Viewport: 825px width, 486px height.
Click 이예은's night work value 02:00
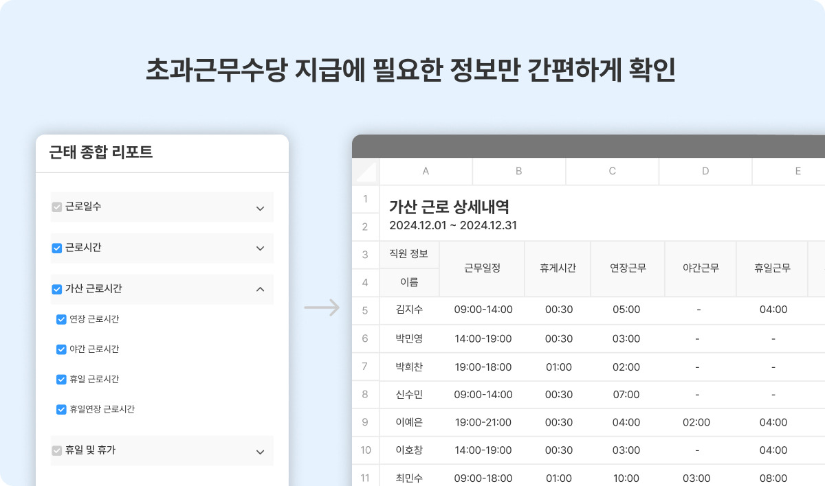coord(696,422)
